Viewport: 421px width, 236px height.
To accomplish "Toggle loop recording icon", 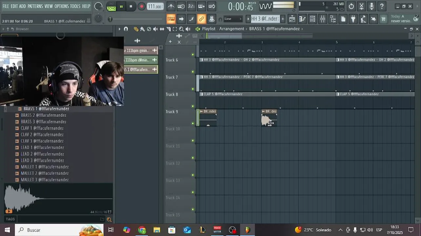I will click(212, 6).
